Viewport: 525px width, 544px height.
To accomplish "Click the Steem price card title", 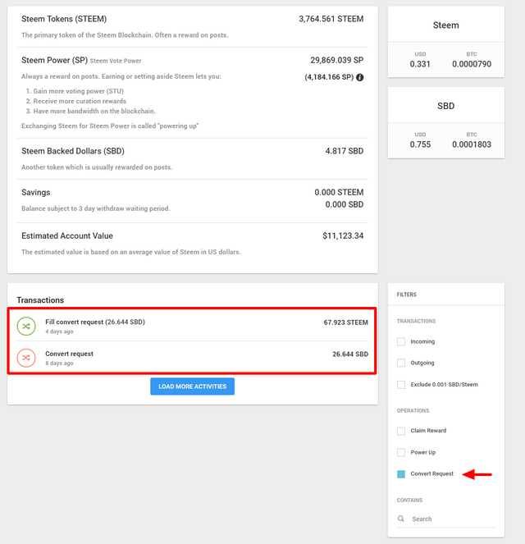I will [446, 25].
